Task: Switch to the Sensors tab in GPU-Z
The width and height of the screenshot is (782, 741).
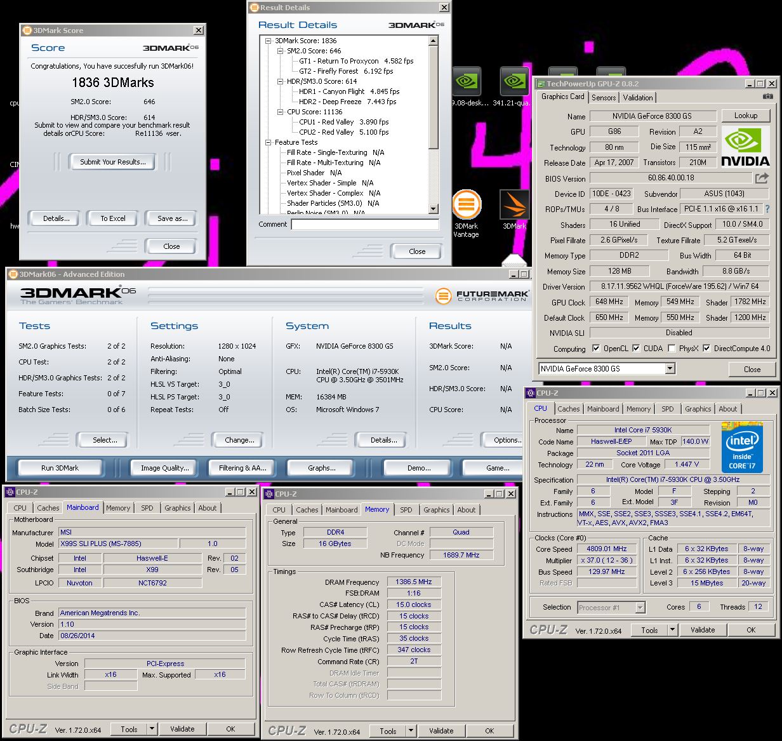Action: click(x=604, y=97)
